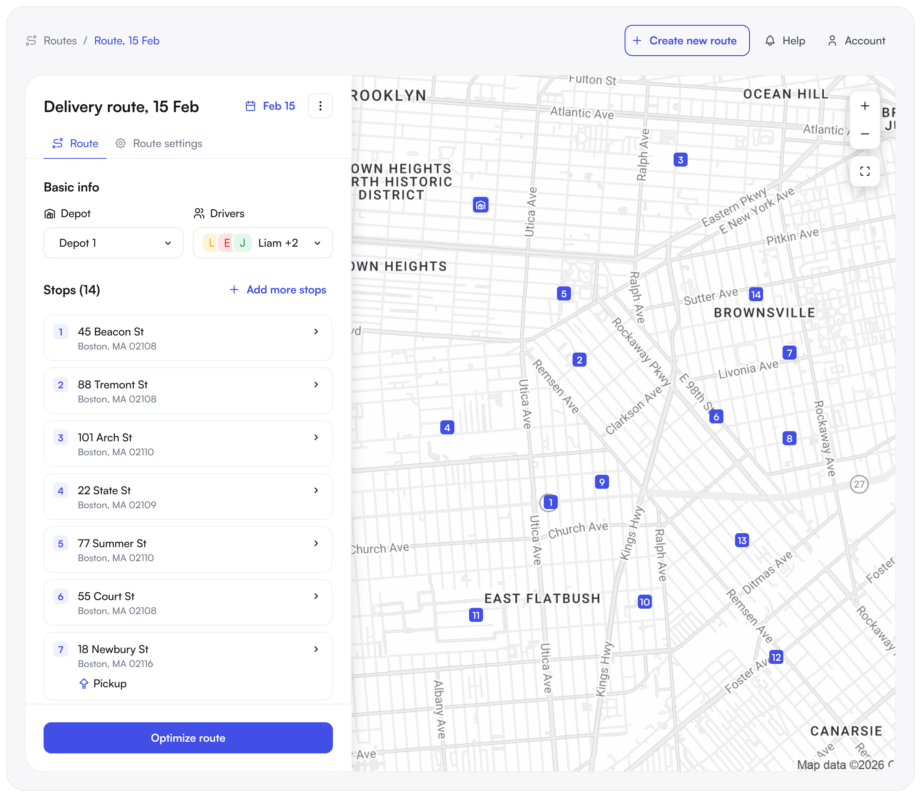Screen dimensions: 921x797
Task: Select map marker 14
Action: pyautogui.click(x=756, y=295)
